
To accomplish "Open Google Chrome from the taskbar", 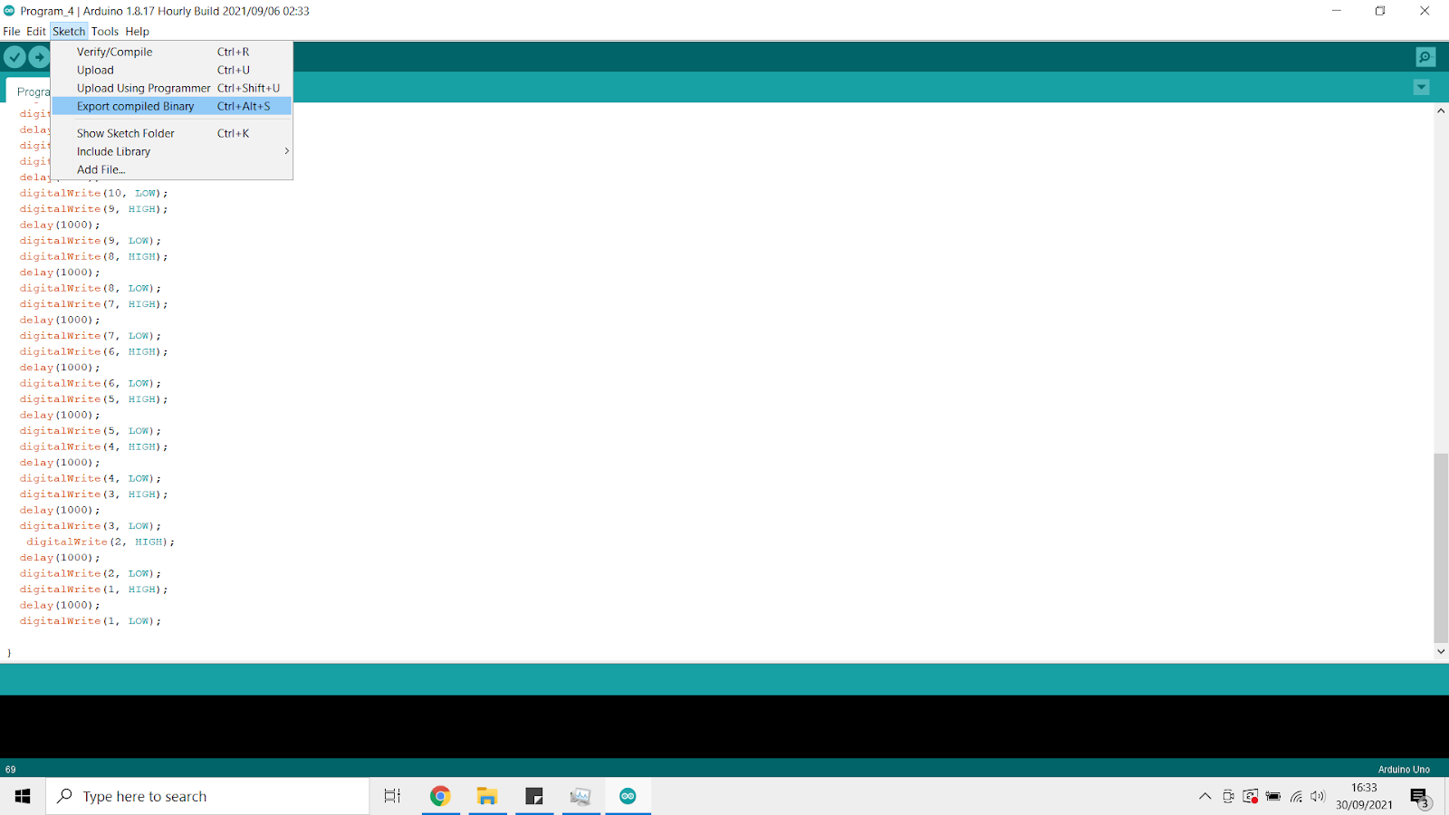I will (440, 796).
